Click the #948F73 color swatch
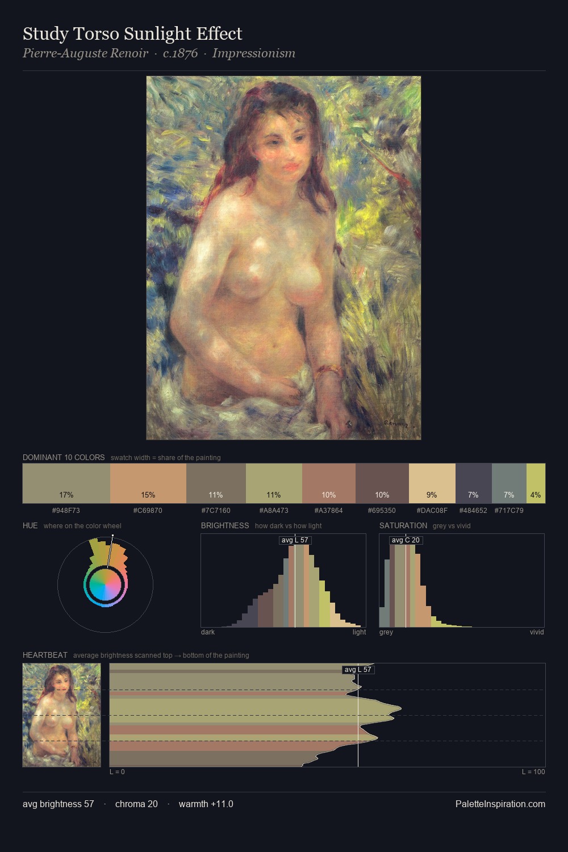The width and height of the screenshot is (568, 852). 66,483
